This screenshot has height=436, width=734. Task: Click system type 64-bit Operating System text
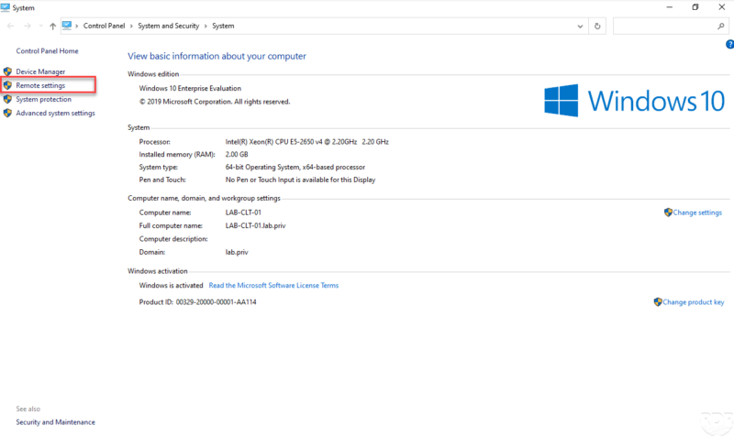pyautogui.click(x=295, y=167)
